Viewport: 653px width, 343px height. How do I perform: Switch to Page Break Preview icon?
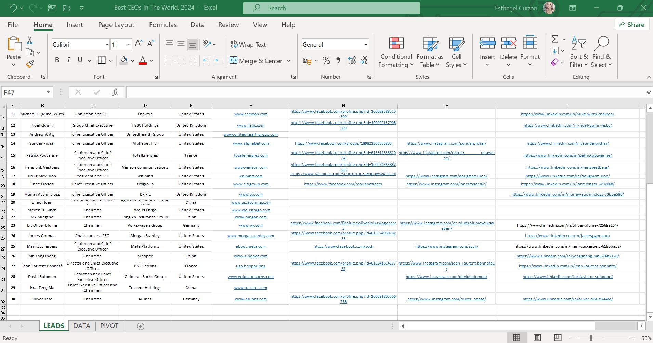tap(558, 338)
